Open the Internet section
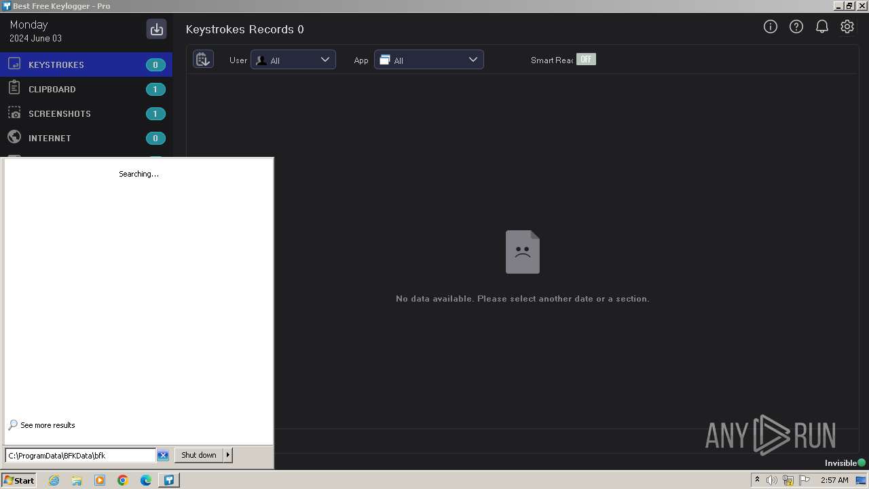Image resolution: width=869 pixels, height=489 pixels. (x=86, y=138)
